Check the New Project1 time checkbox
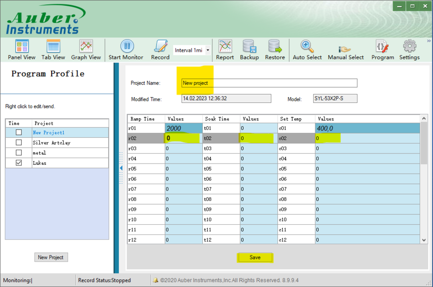This screenshot has height=287, width=433. (x=19, y=132)
